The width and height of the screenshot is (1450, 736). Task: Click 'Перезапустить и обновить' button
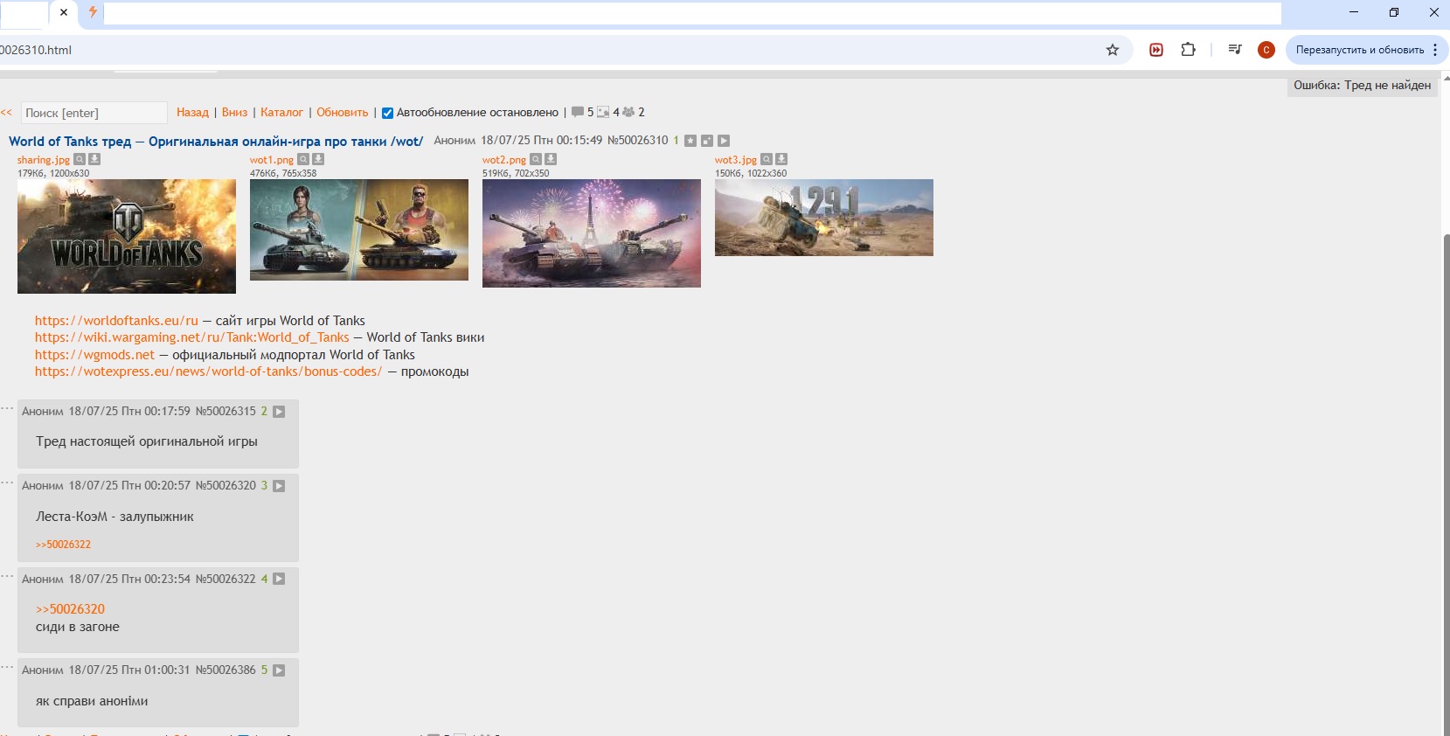1360,50
